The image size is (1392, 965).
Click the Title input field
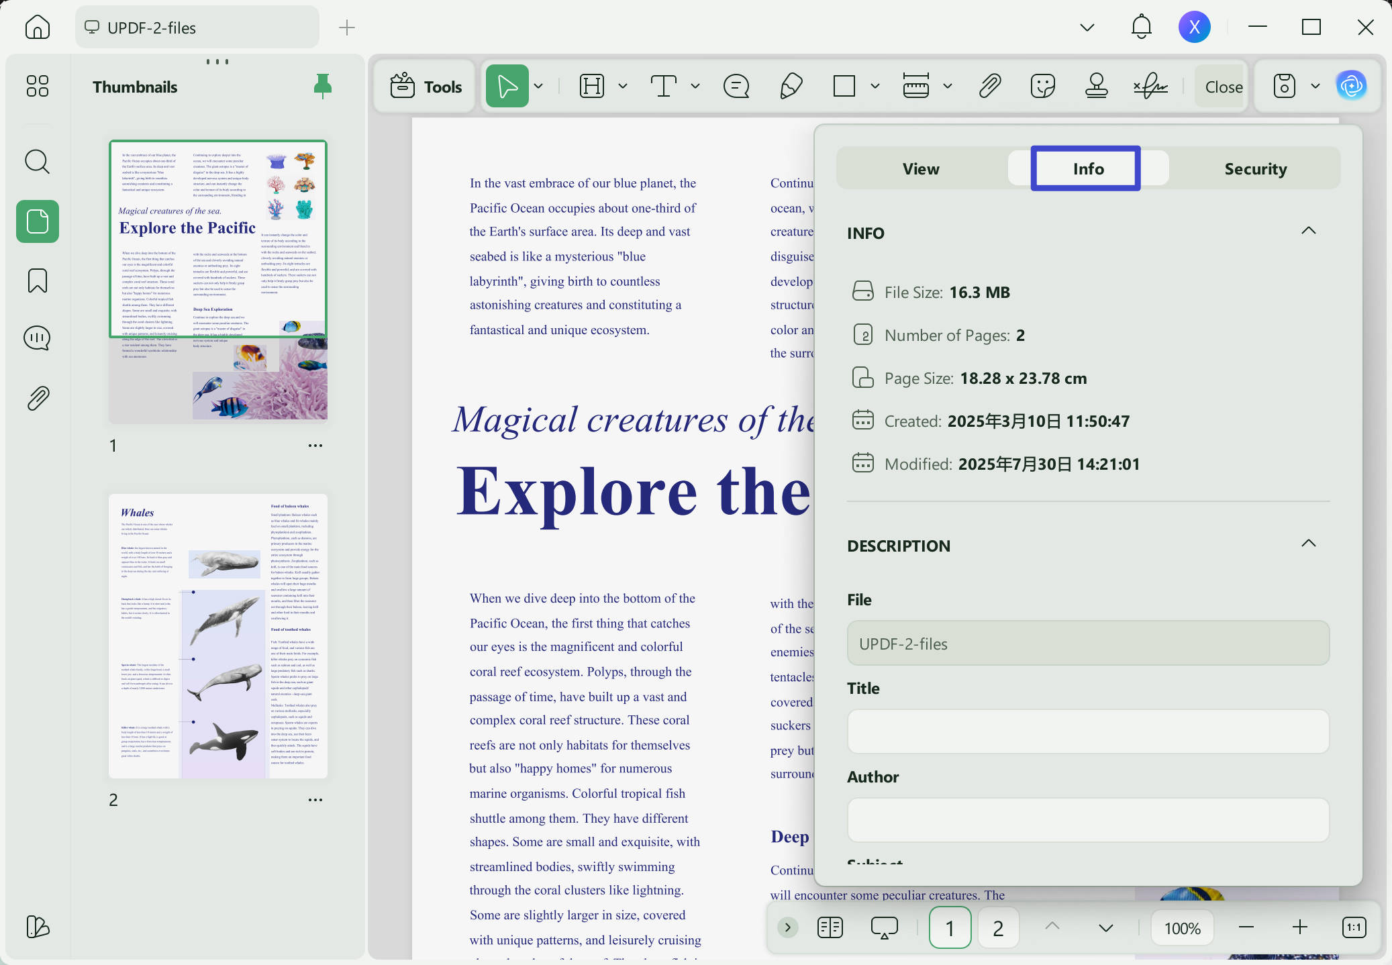(1088, 731)
